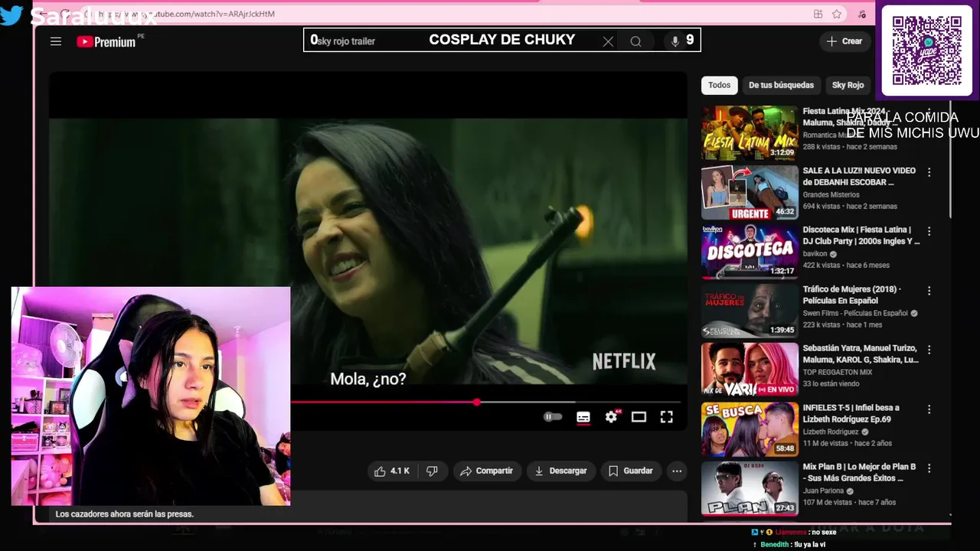Open INFIELES T-5 video thumbnail

(750, 429)
